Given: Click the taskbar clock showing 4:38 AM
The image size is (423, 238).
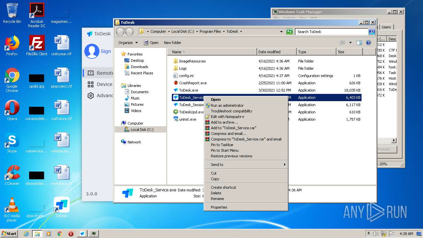Looking at the screenshot, I should point(406,234).
